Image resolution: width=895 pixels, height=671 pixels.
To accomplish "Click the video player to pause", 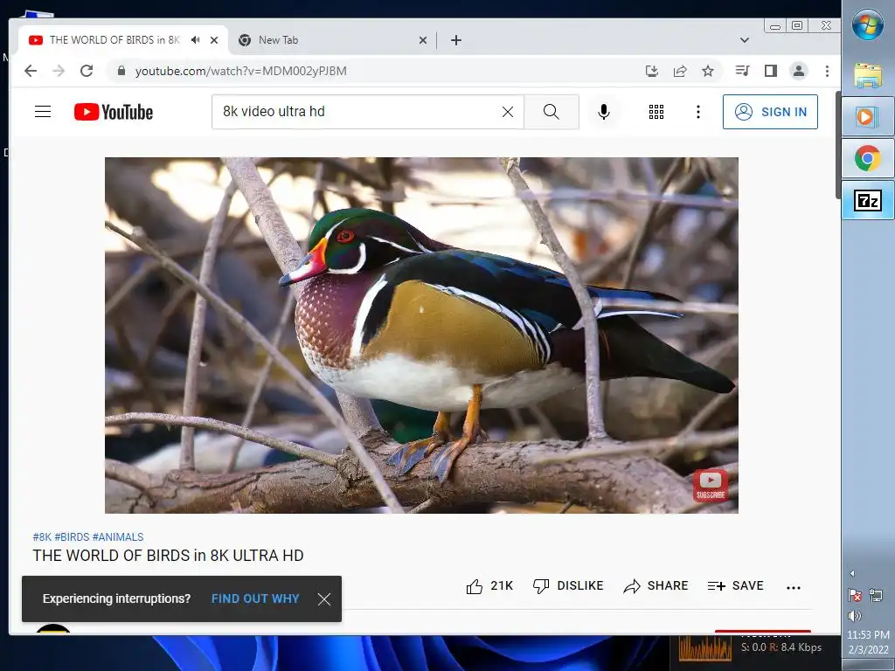I will (421, 335).
